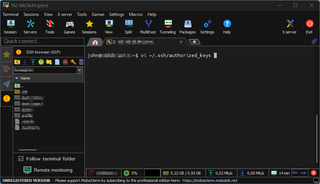The image size is (320, 184).
Task: Click the left arrow in monitoring bar
Action: 295,173
